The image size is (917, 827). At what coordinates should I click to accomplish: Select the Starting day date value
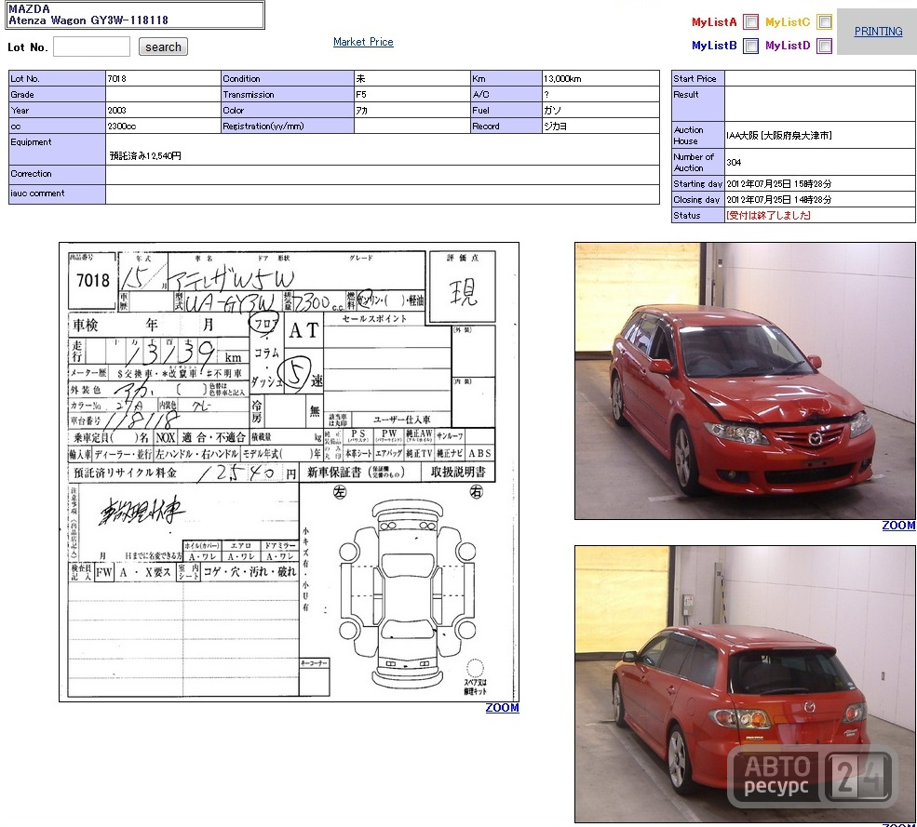point(779,183)
